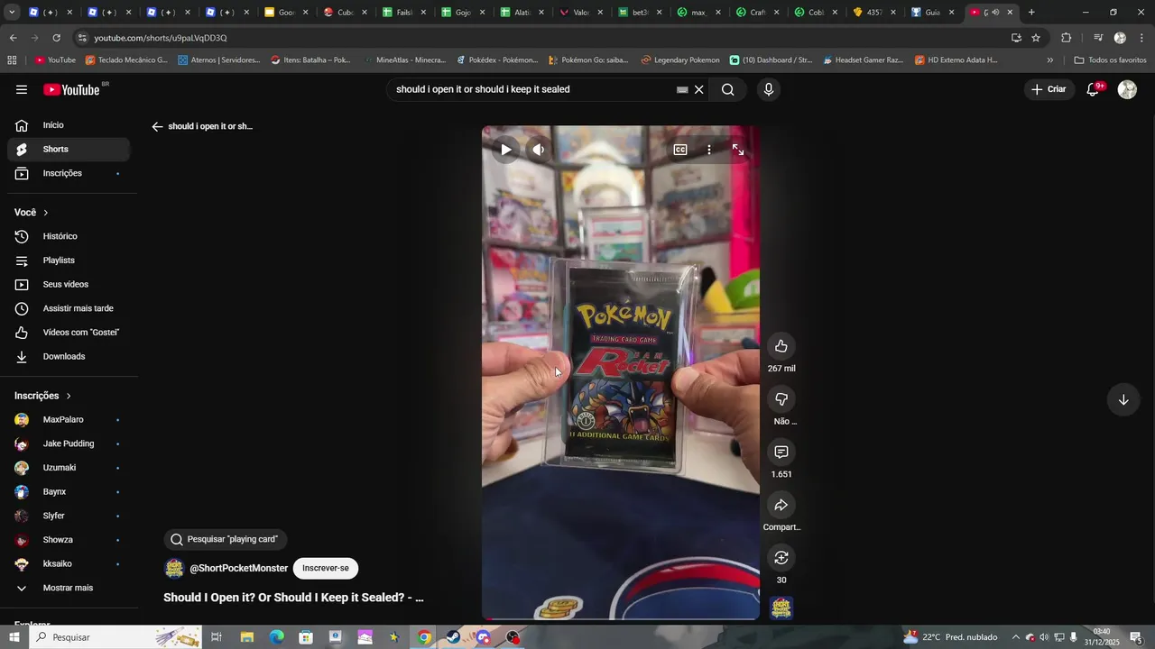1155x649 pixels.
Task: Open a new Chrome tab
Action: (x=1031, y=13)
